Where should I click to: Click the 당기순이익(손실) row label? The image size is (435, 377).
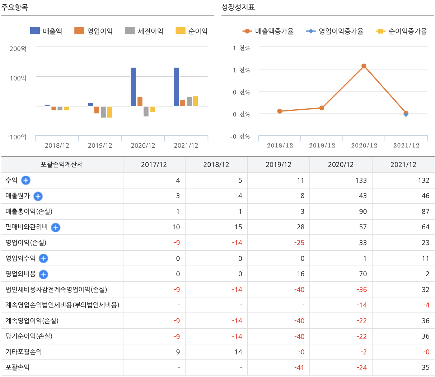(29, 337)
